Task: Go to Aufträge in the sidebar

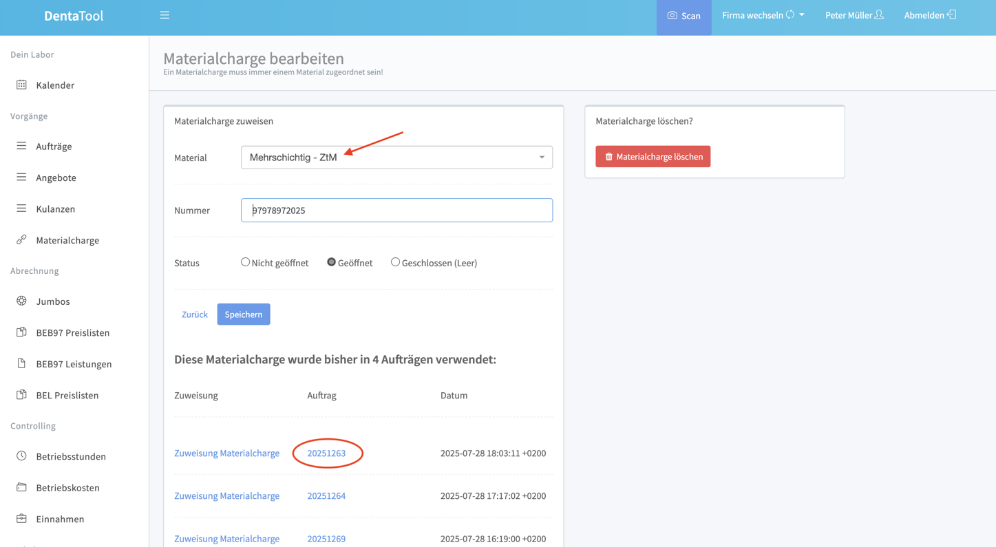Action: point(54,147)
